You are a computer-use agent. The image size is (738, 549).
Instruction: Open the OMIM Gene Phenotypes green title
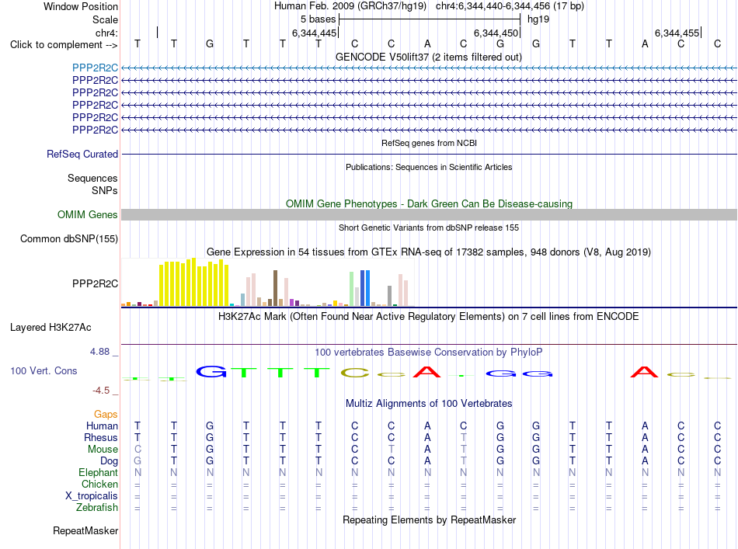(429, 203)
